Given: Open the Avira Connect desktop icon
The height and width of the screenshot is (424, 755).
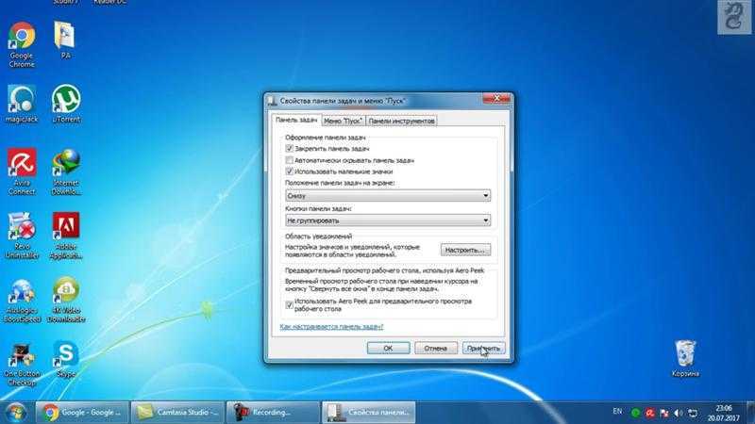Looking at the screenshot, I should [22, 171].
